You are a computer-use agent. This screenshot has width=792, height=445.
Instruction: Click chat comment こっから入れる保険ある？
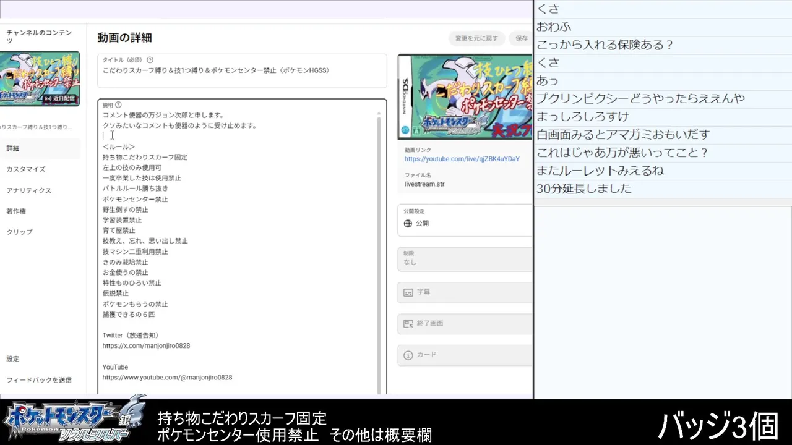pyautogui.click(x=605, y=44)
